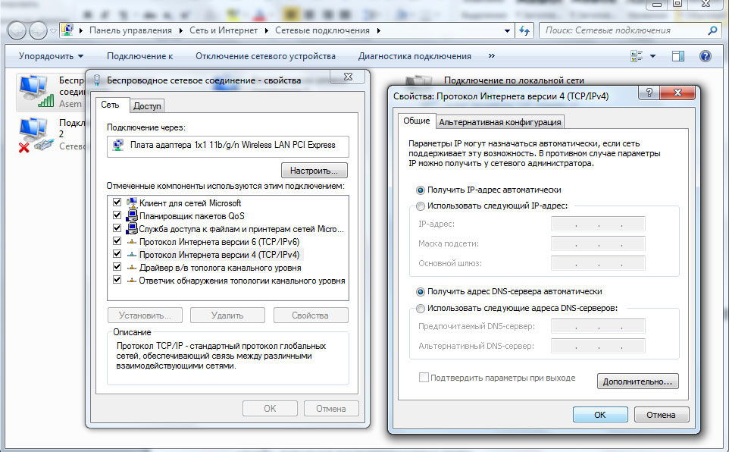Viewport: 729px width, 452px height.
Task: Click the refresh icon beside address bar
Action: pos(524,30)
